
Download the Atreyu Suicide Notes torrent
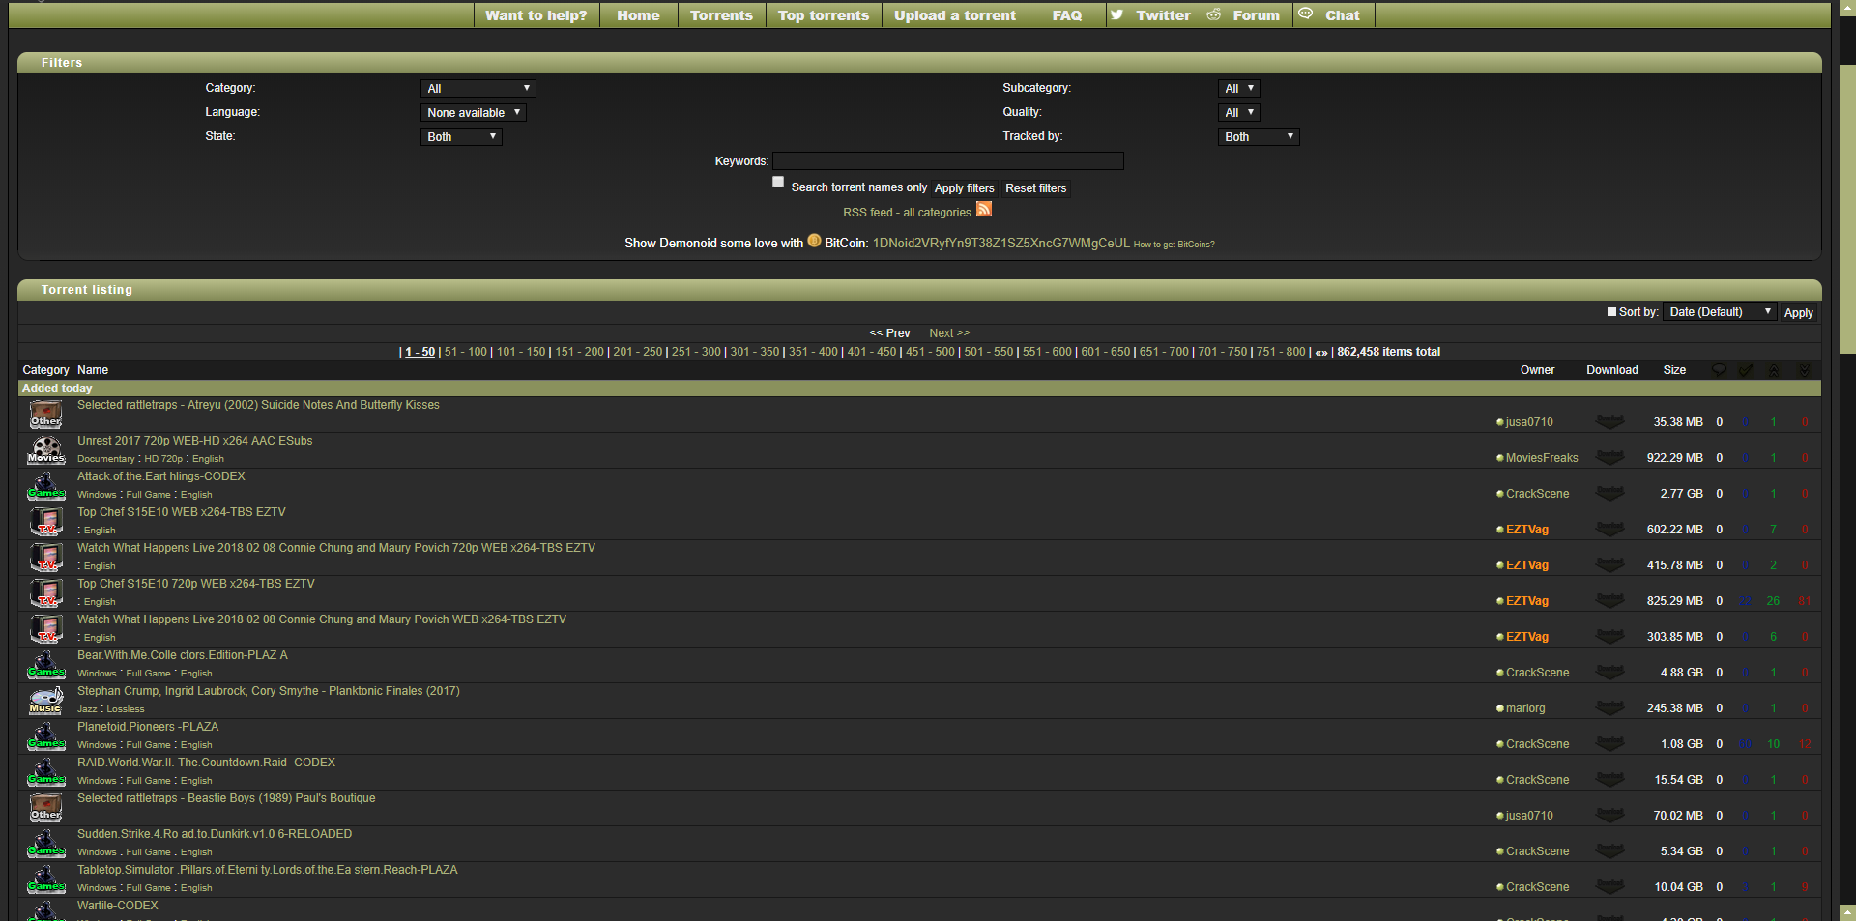point(1609,422)
